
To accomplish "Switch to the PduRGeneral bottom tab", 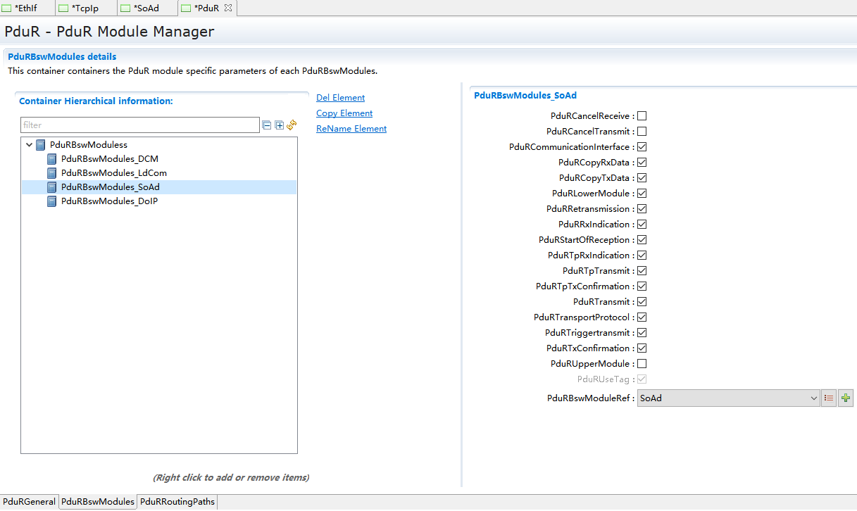I will pyautogui.click(x=29, y=502).
